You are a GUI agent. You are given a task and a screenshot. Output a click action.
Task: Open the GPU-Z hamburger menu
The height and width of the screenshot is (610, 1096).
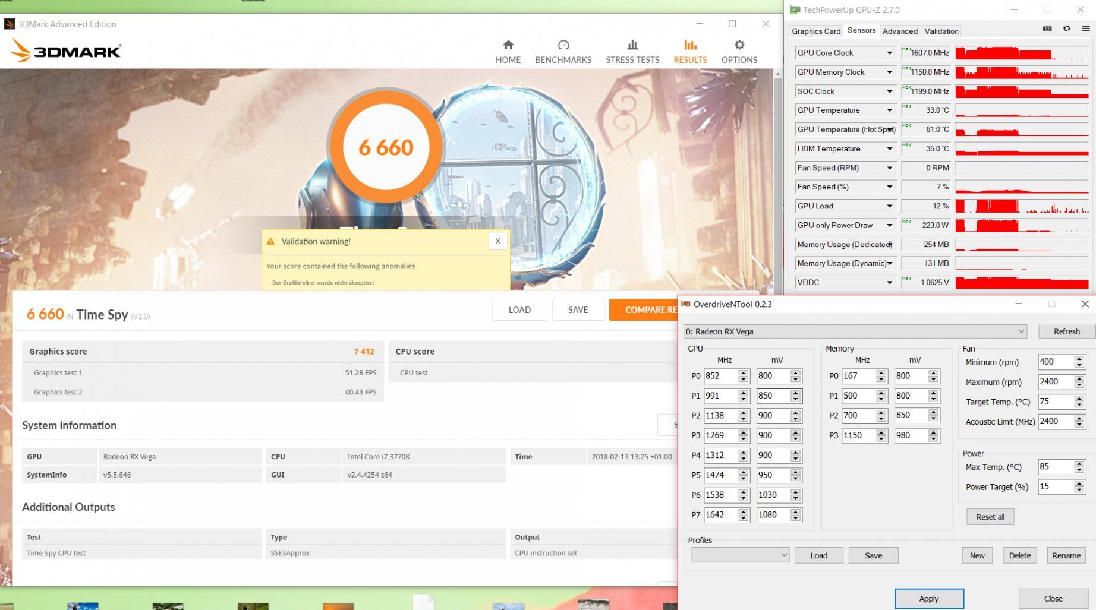[x=1086, y=29]
